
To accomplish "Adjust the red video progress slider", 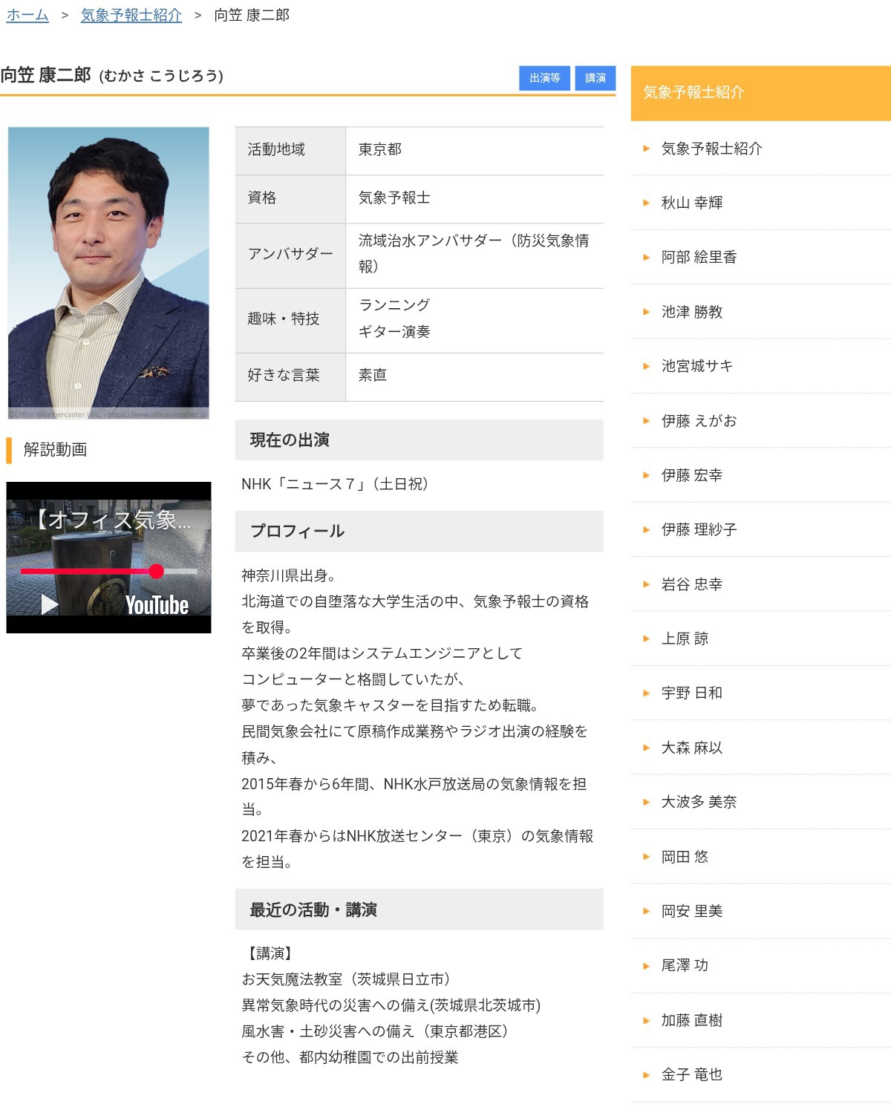I will (156, 571).
